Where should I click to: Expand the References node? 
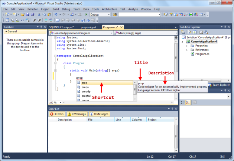point(187,50)
